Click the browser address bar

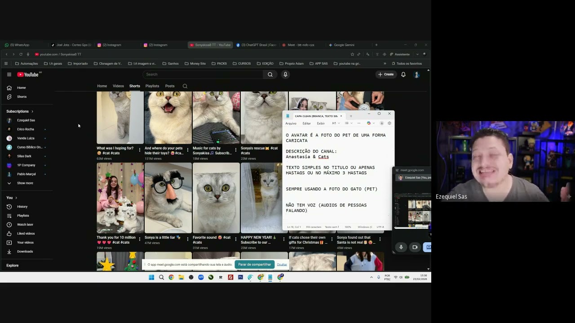tap(189, 54)
